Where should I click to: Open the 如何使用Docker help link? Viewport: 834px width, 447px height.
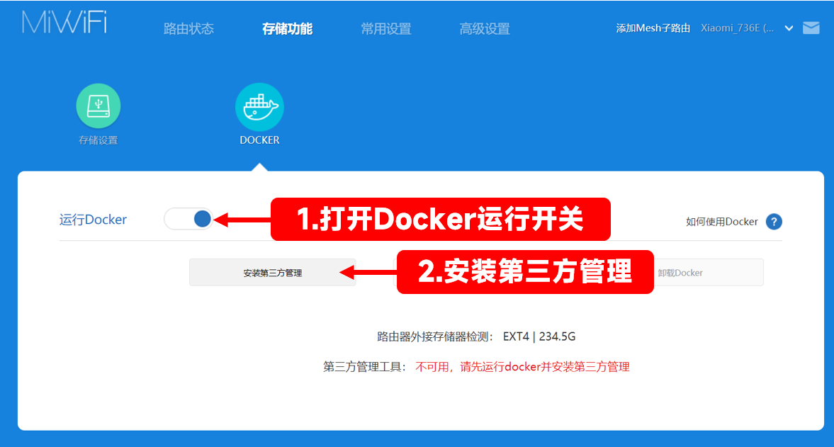[721, 222]
